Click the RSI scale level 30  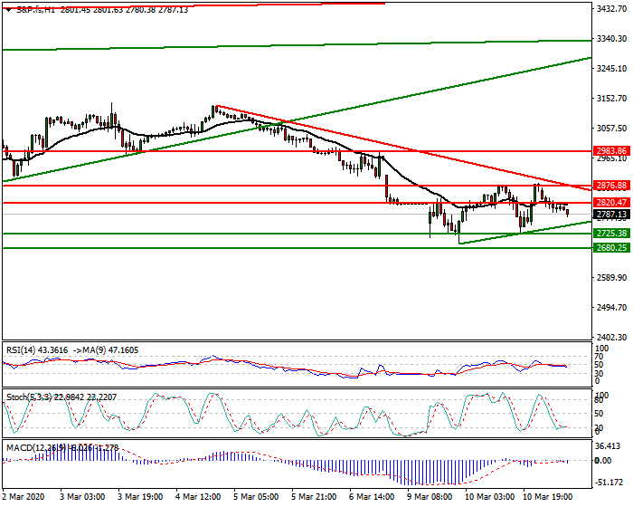pyautogui.click(x=600, y=373)
